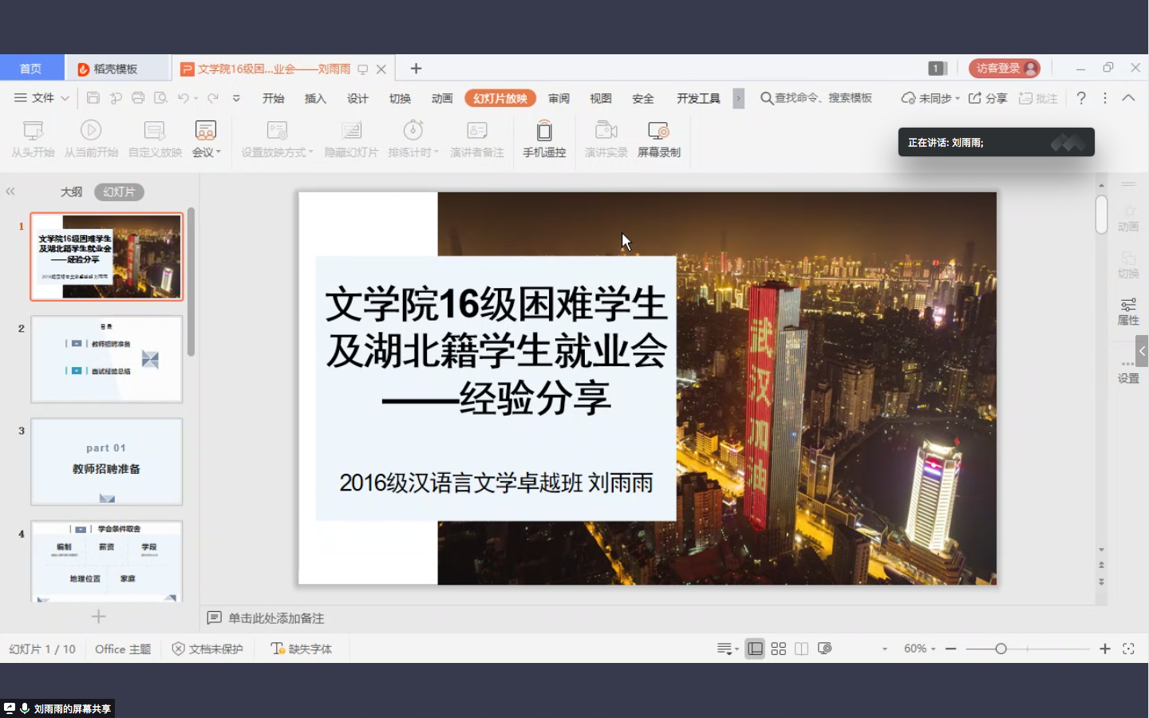Expand the 未同步 sync status dropdown
Viewport: 1149px width, 718px height.
pyautogui.click(x=930, y=98)
